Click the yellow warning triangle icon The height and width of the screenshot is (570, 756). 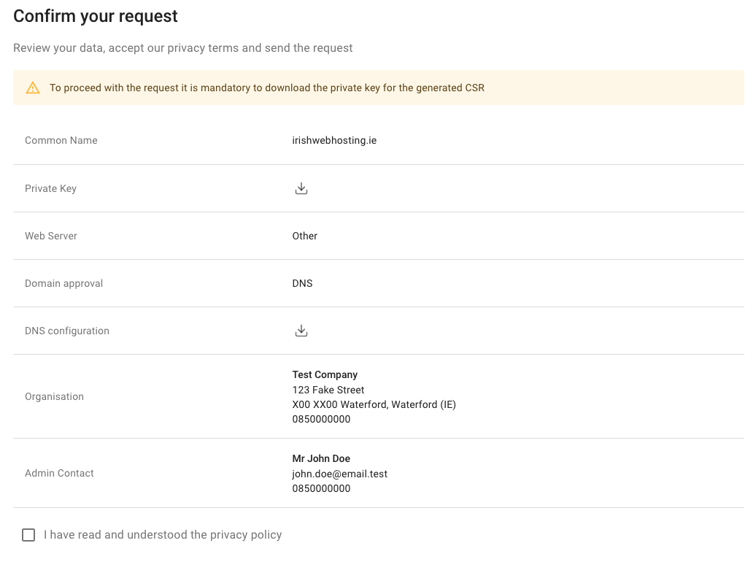point(33,88)
